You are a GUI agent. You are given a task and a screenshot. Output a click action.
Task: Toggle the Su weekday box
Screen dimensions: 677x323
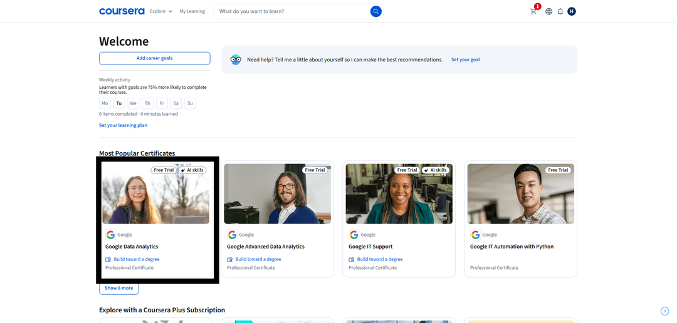[x=190, y=103]
